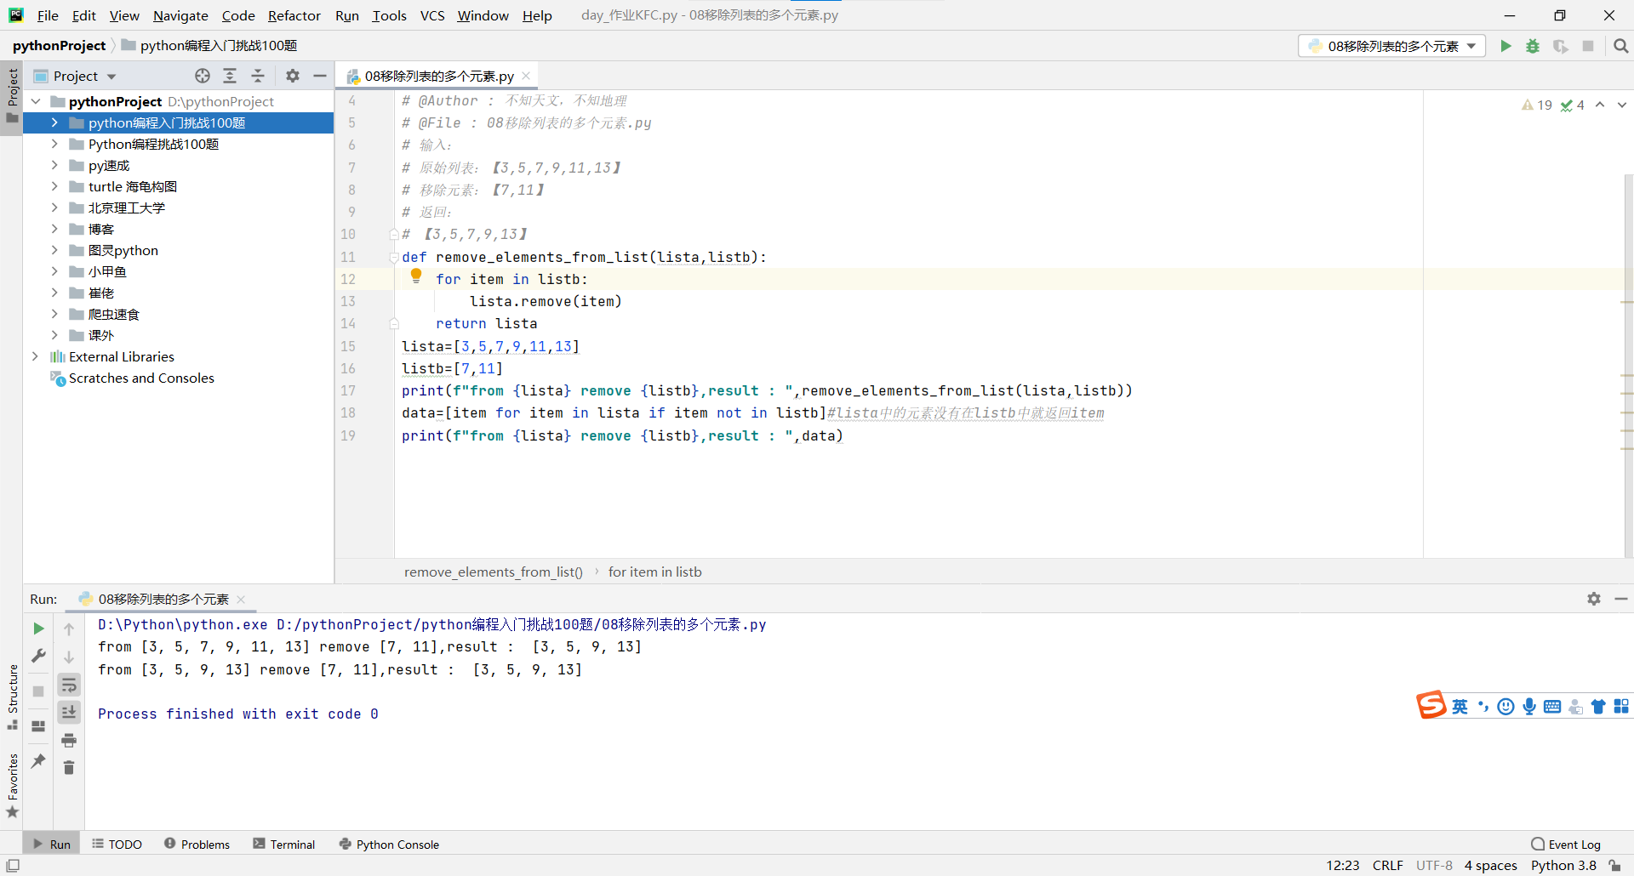This screenshot has height=876, width=1634.
Task: Open the TODO tool window
Action: click(117, 844)
